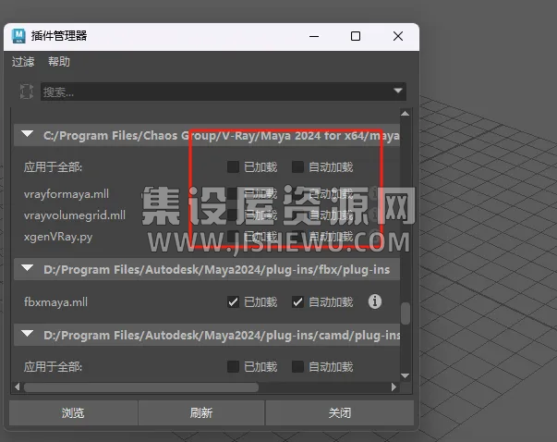Uncheck 已加载 for fbxmaya.mll
The height and width of the screenshot is (442, 557).
233,302
